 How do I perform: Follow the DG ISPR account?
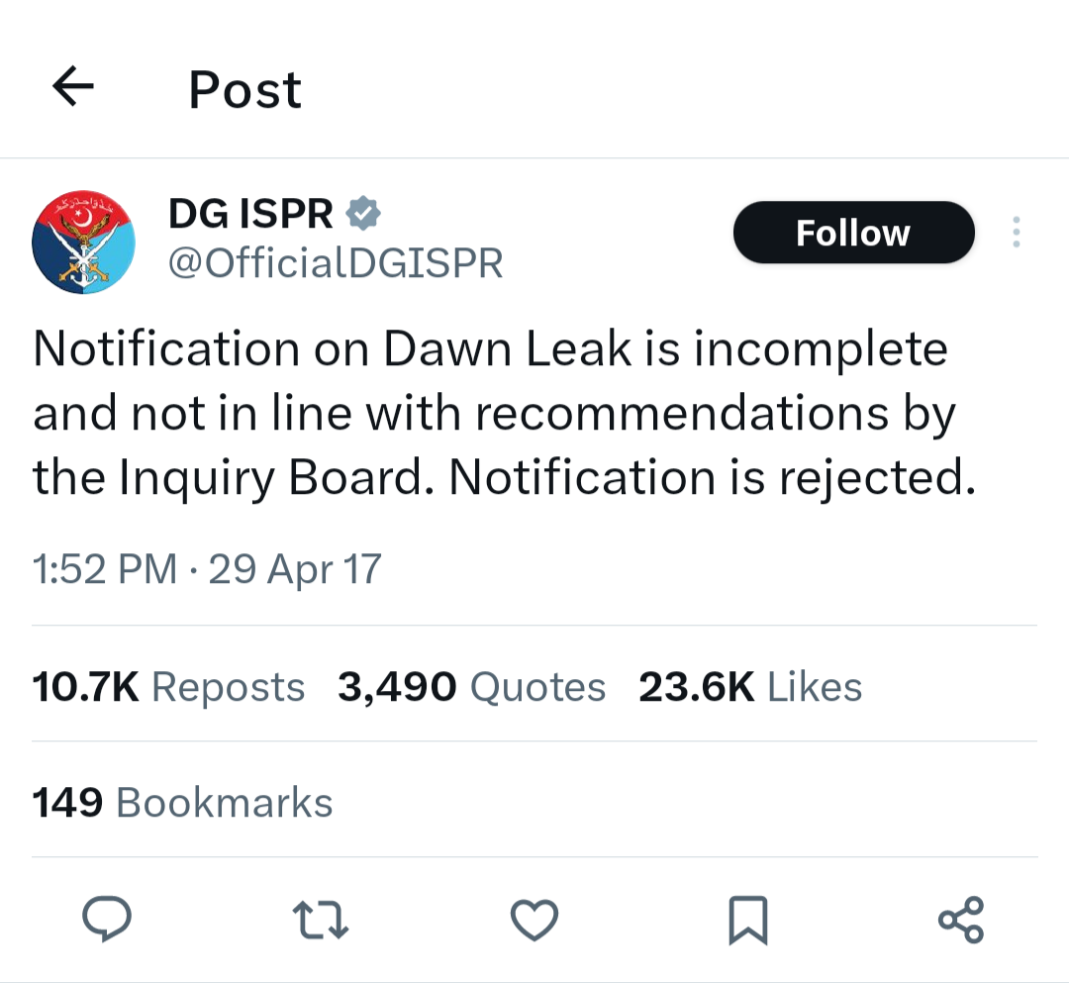click(x=853, y=233)
